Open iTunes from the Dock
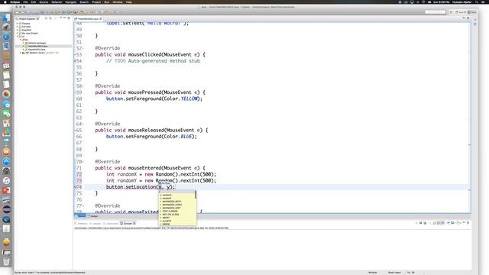Image resolution: width=489 pixels, height=275 pixels. point(6,180)
